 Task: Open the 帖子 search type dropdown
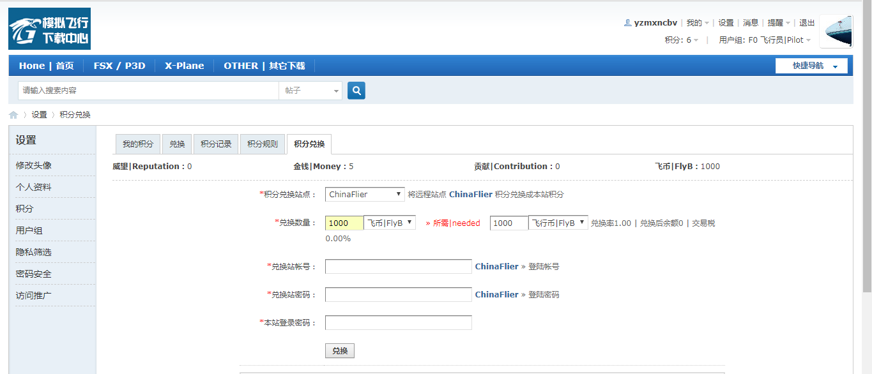[310, 90]
